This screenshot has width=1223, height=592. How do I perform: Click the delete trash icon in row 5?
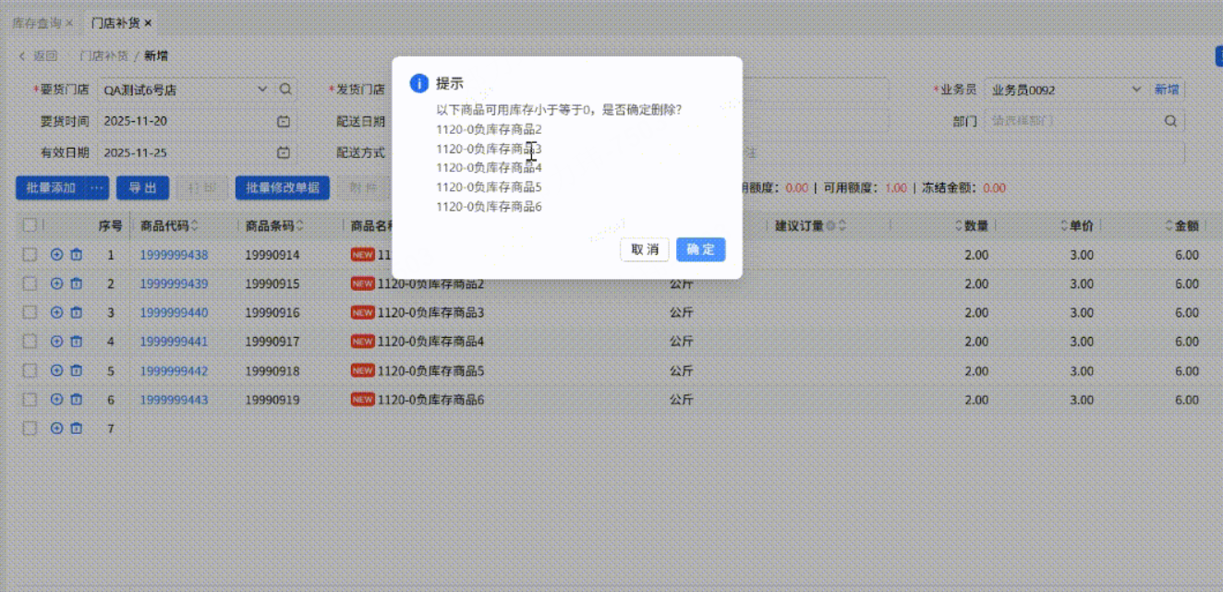coord(77,371)
